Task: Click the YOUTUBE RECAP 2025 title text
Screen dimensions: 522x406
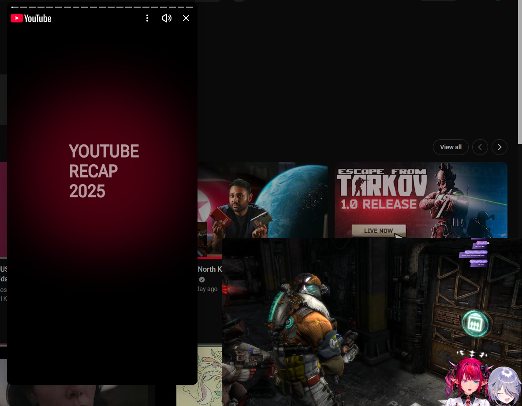Action: pos(104,171)
